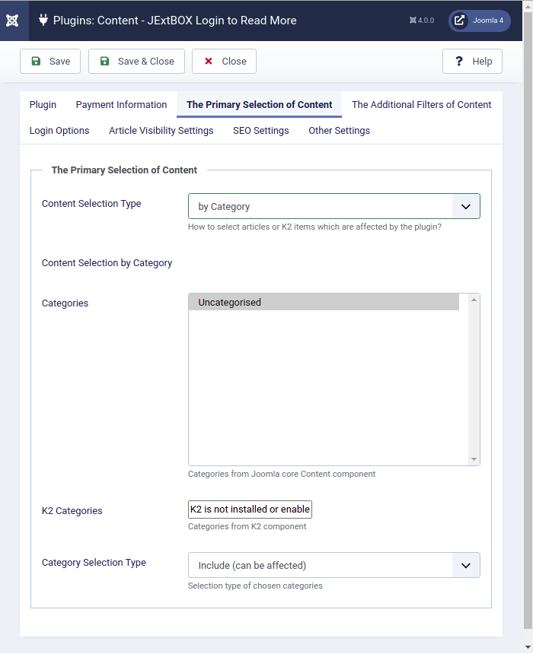Click Categories list scroll up arrow
The height and width of the screenshot is (654, 533).
474,300
